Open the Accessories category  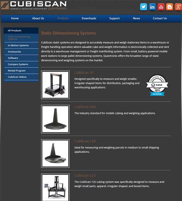(22, 52)
